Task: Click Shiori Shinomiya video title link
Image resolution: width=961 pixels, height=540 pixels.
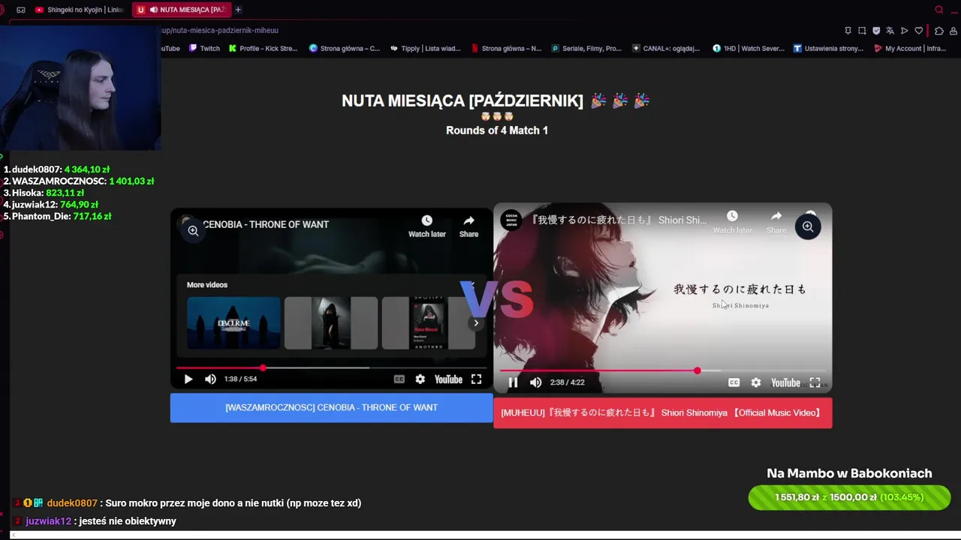Action: point(619,220)
